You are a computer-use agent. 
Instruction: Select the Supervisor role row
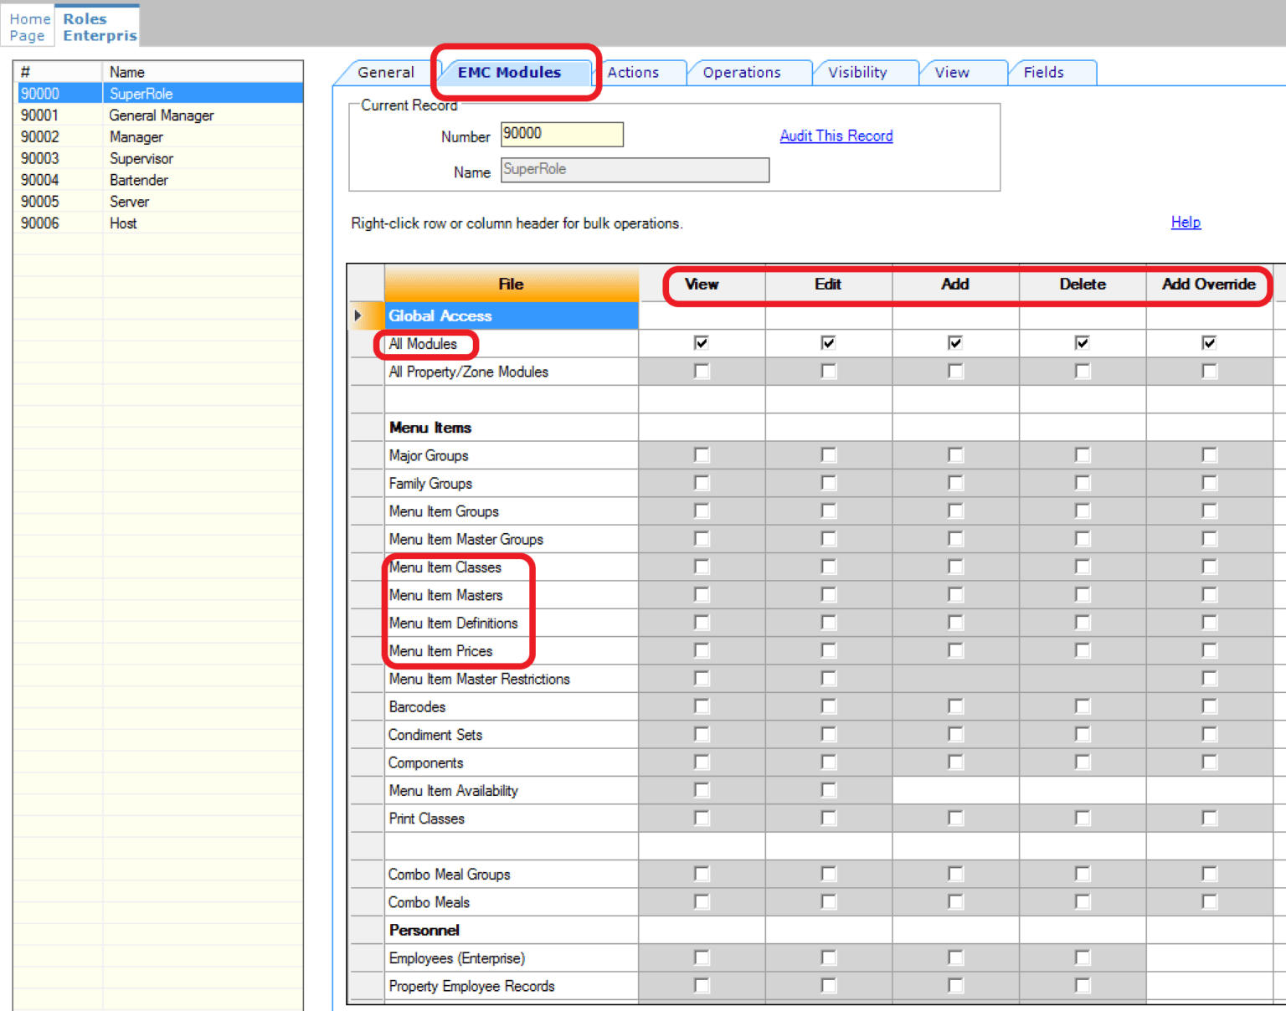(x=159, y=159)
